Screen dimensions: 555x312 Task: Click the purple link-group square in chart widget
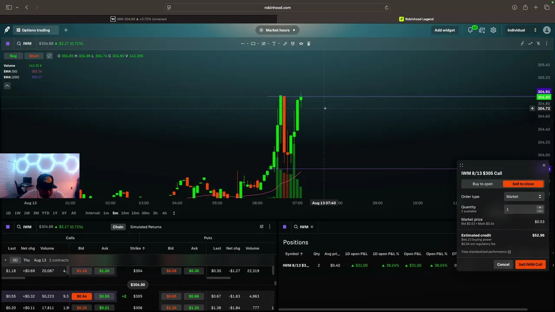click(8, 43)
